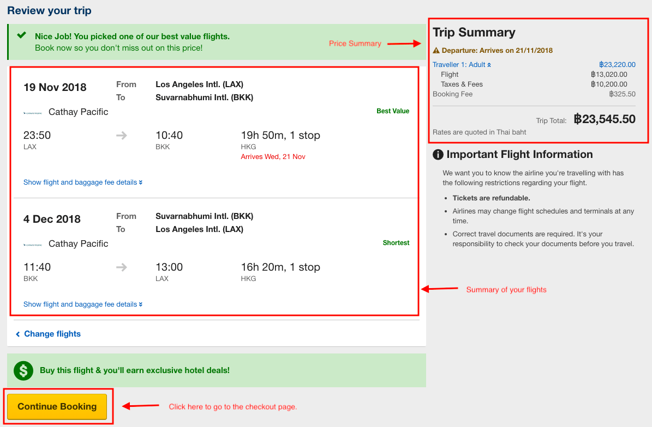
Task: Click the dollar sign hotel deals icon
Action: pyautogui.click(x=23, y=370)
